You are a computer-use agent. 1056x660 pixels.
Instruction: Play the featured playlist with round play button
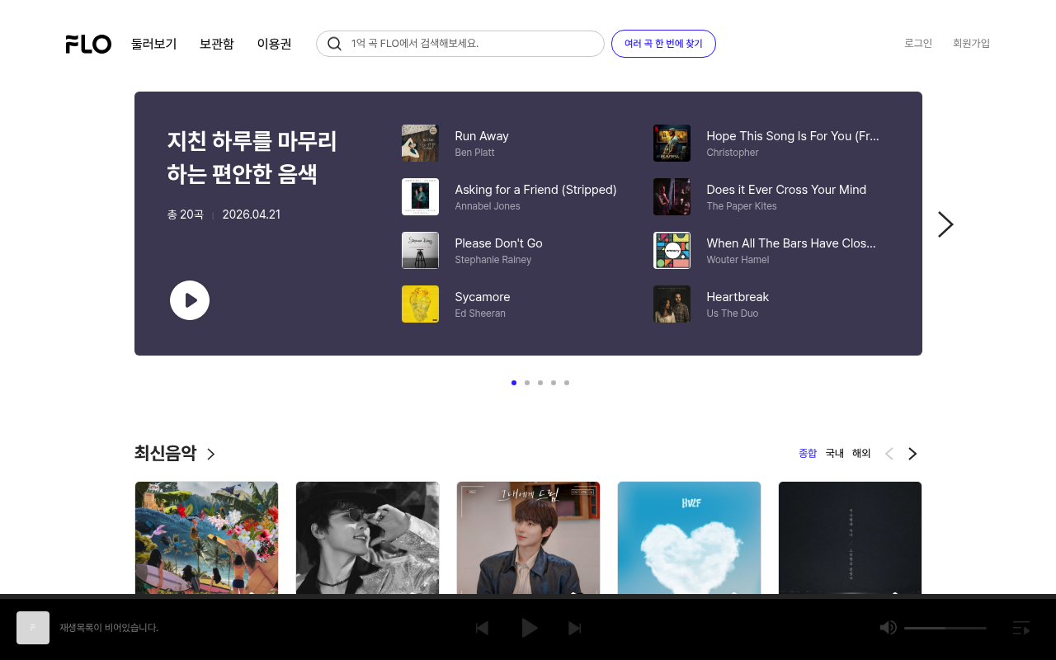pyautogui.click(x=190, y=300)
